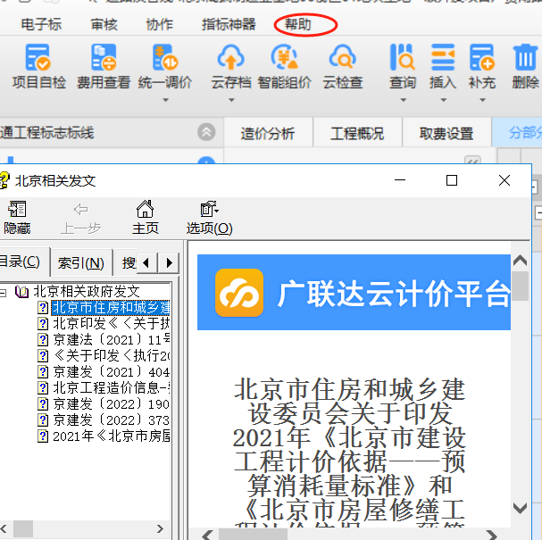Screen dimensions: 542x540
Task: Open the 帮助 help menu
Action: coord(298,24)
